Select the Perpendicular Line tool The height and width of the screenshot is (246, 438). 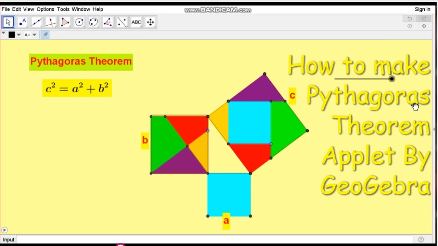tap(51, 22)
